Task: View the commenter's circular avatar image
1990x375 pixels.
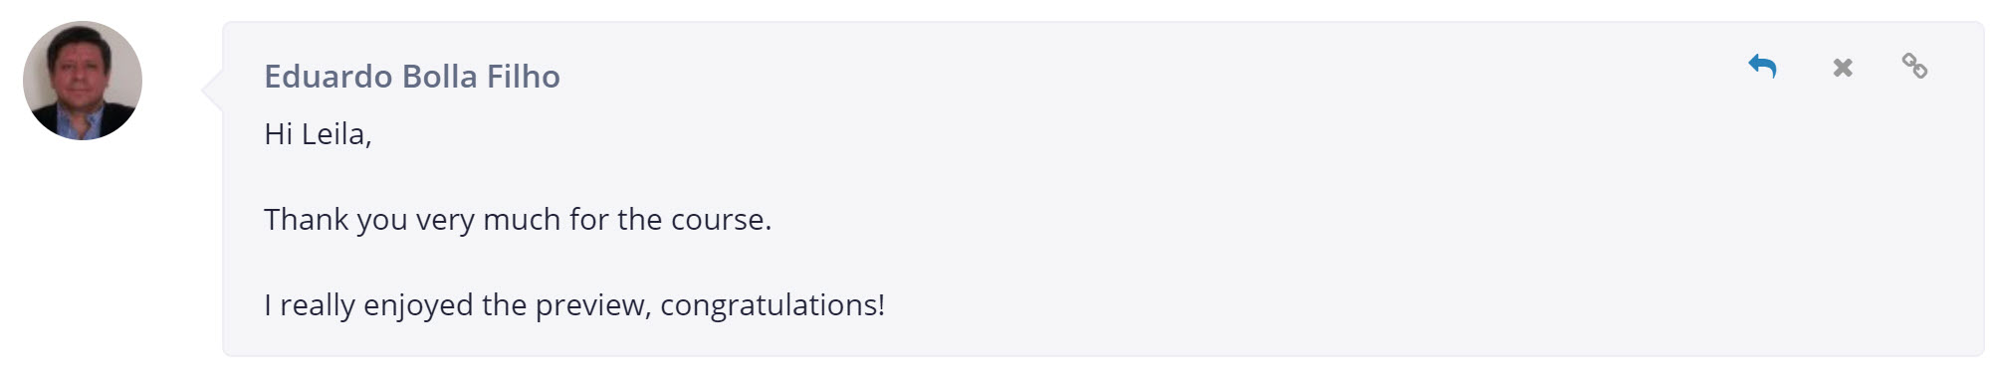Action: (83, 81)
